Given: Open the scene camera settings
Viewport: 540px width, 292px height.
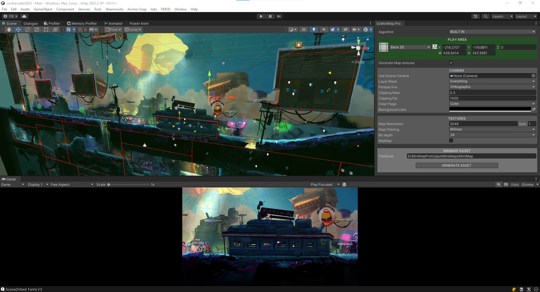Looking at the screenshot, I should (x=356, y=30).
